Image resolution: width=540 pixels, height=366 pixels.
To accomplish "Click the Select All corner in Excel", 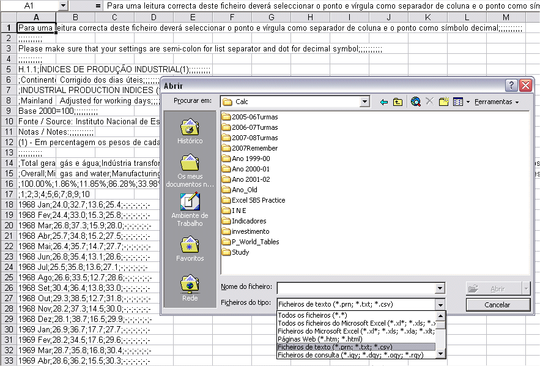I will [x=9, y=17].
